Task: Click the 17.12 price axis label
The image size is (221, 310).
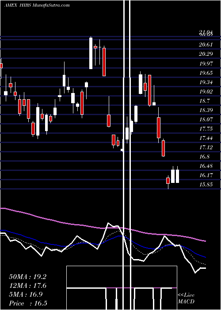Action: tap(206, 147)
